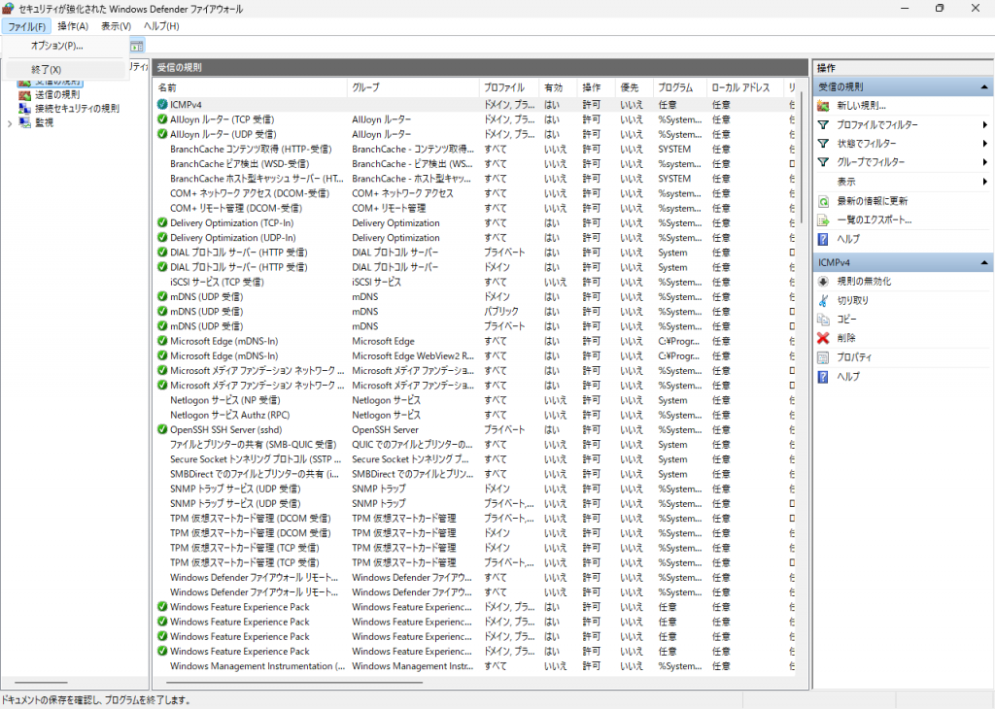Click the グループでフィルター funnel icon
The width and height of the screenshot is (995, 709).
(x=823, y=162)
